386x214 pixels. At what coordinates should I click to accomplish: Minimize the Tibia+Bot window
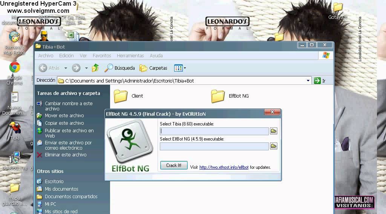302,45
